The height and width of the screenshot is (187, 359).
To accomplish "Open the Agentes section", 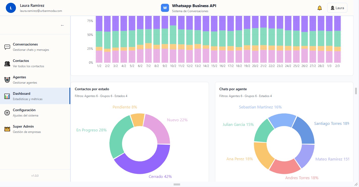I will pyautogui.click(x=35, y=80).
